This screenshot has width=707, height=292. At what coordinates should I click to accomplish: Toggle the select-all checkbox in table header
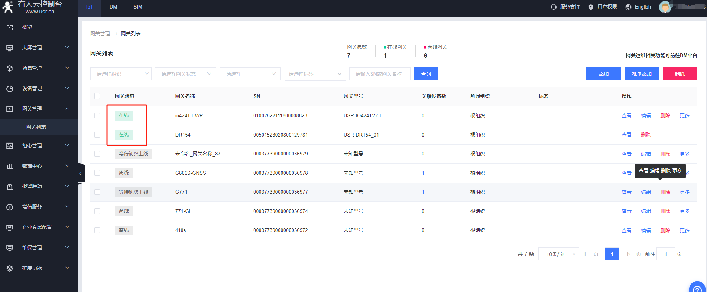click(97, 96)
